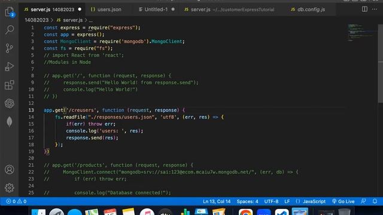This screenshot has width=383, height=215.
Task: Open the editor More Actions menu
Action: (375, 10)
